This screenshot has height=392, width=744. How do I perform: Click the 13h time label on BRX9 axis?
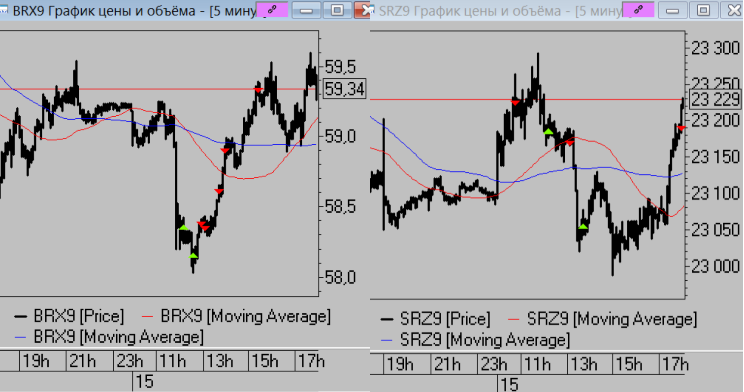(x=220, y=361)
